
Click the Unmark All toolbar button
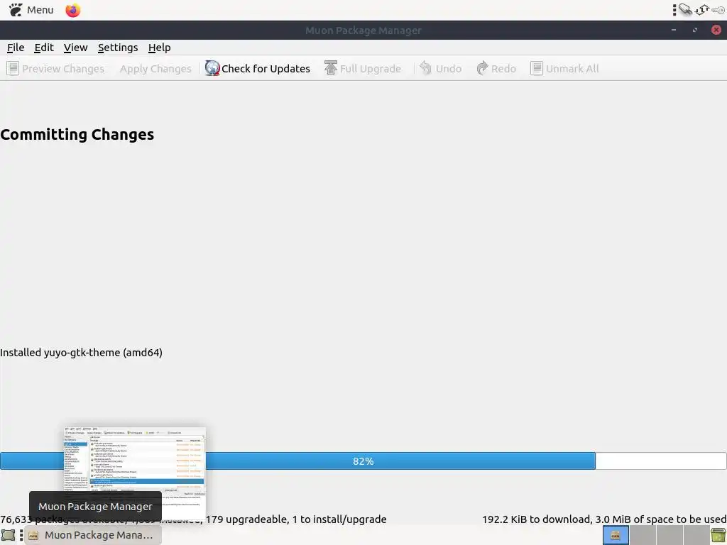click(x=564, y=69)
